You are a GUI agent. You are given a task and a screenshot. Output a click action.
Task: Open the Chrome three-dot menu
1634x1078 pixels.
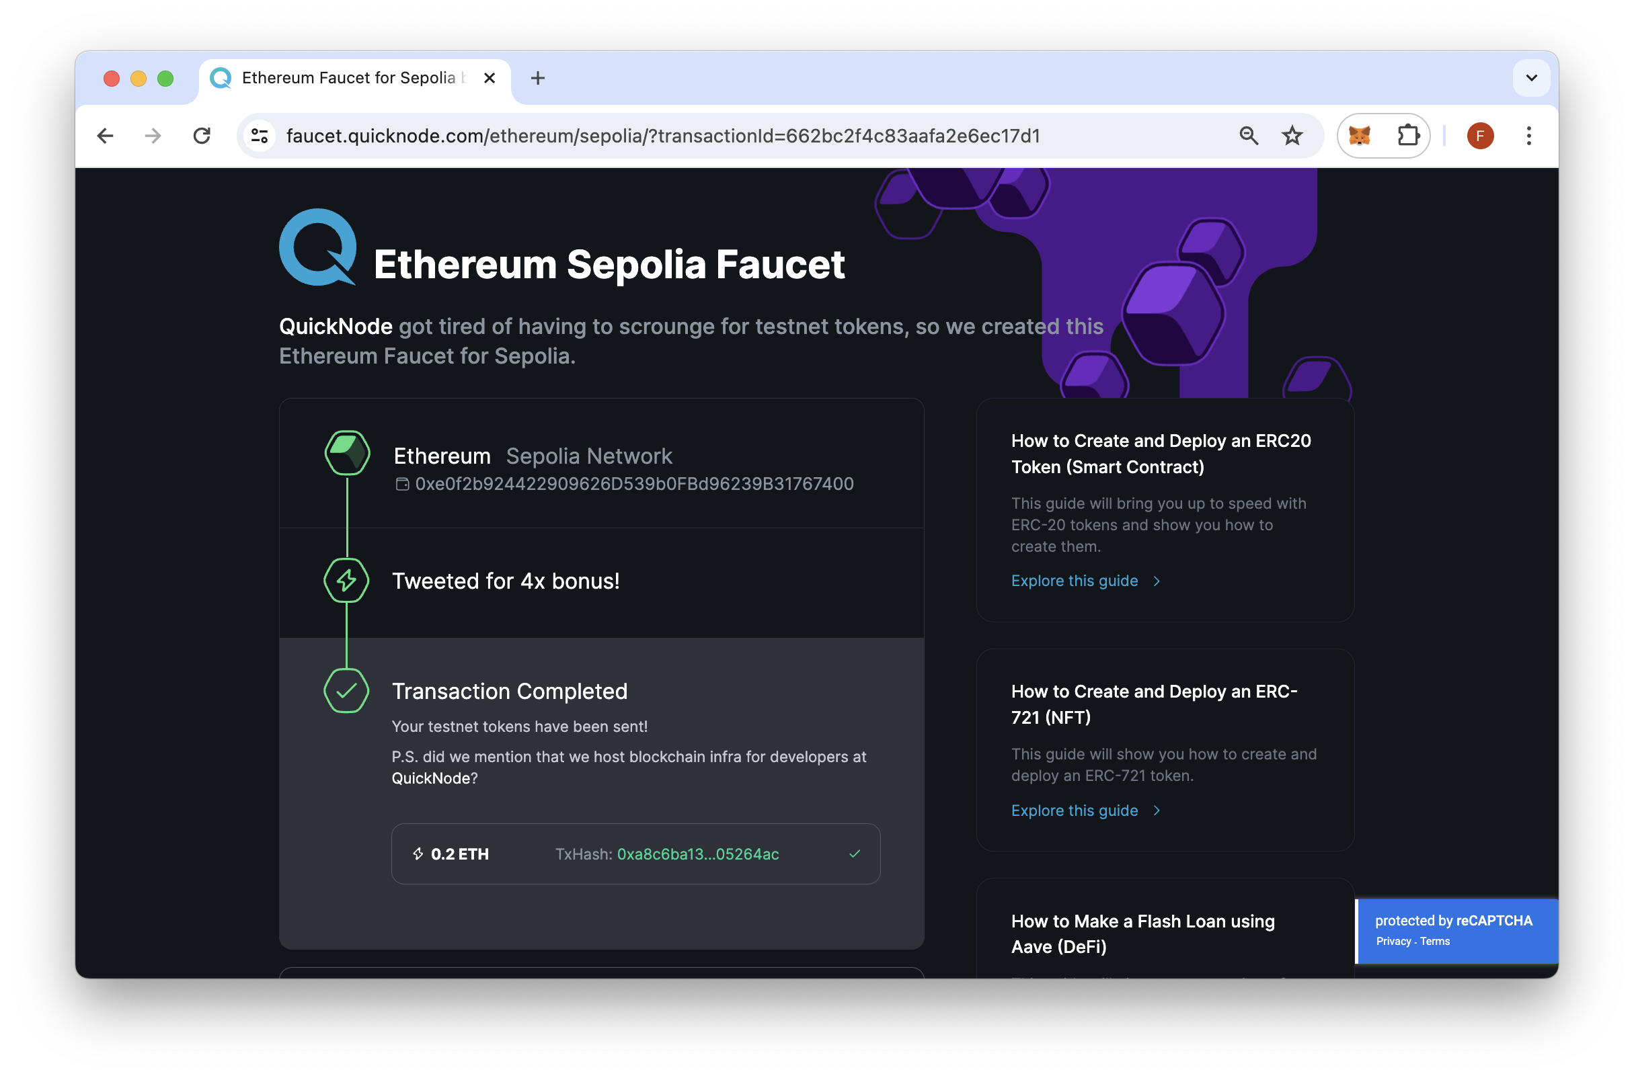click(1529, 136)
